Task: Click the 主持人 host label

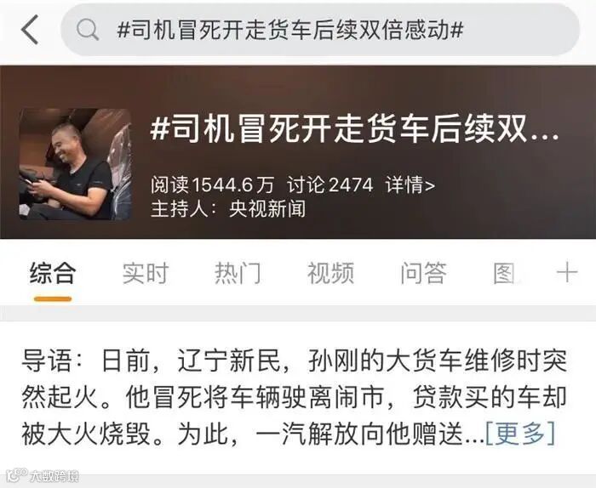Action: point(179,208)
